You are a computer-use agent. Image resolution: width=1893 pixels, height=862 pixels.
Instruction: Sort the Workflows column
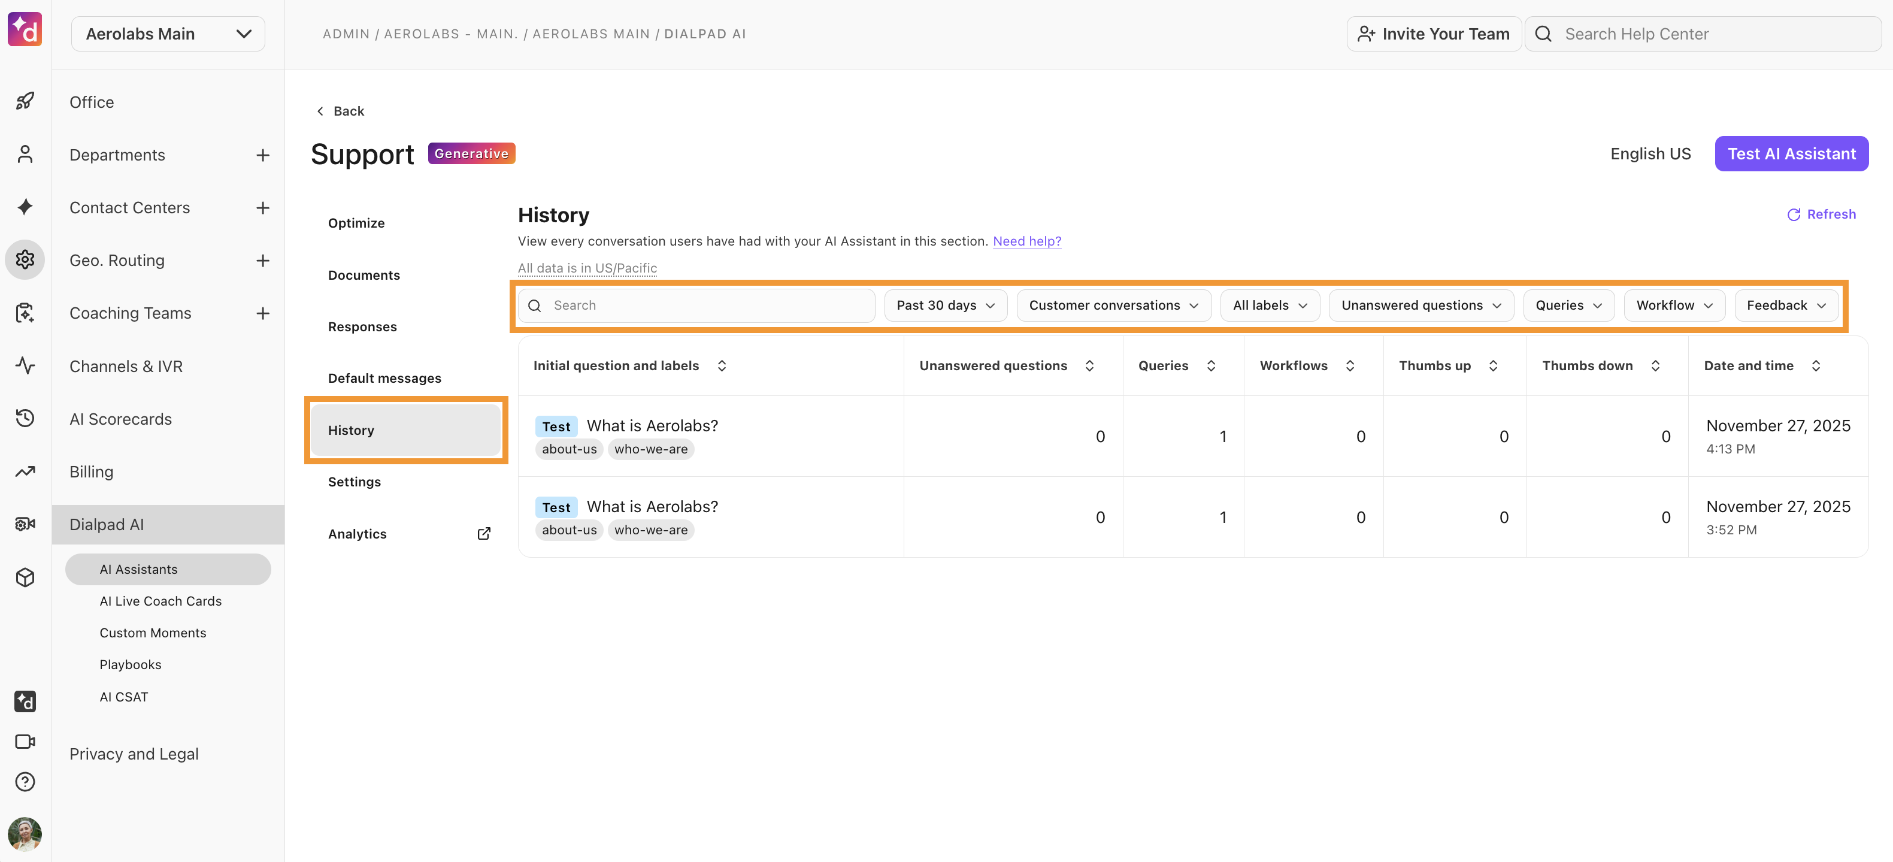(x=1350, y=366)
